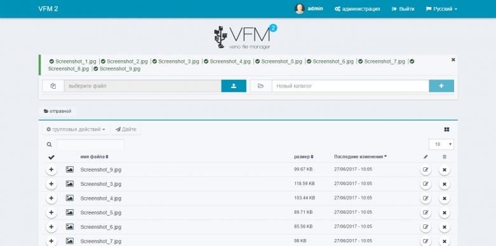496x246 pixels.
Task: Click the image icon of Screenshot_5.jpg
Action: pyautogui.click(x=70, y=212)
